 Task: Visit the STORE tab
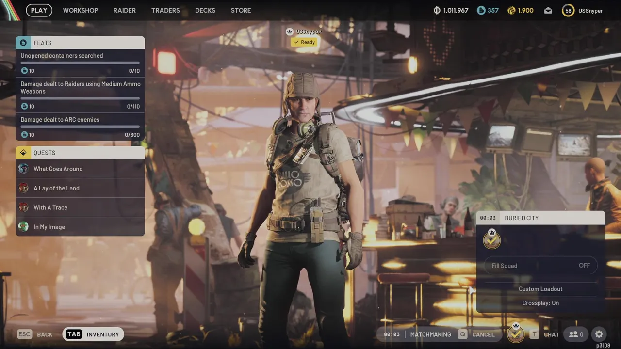pos(241,10)
